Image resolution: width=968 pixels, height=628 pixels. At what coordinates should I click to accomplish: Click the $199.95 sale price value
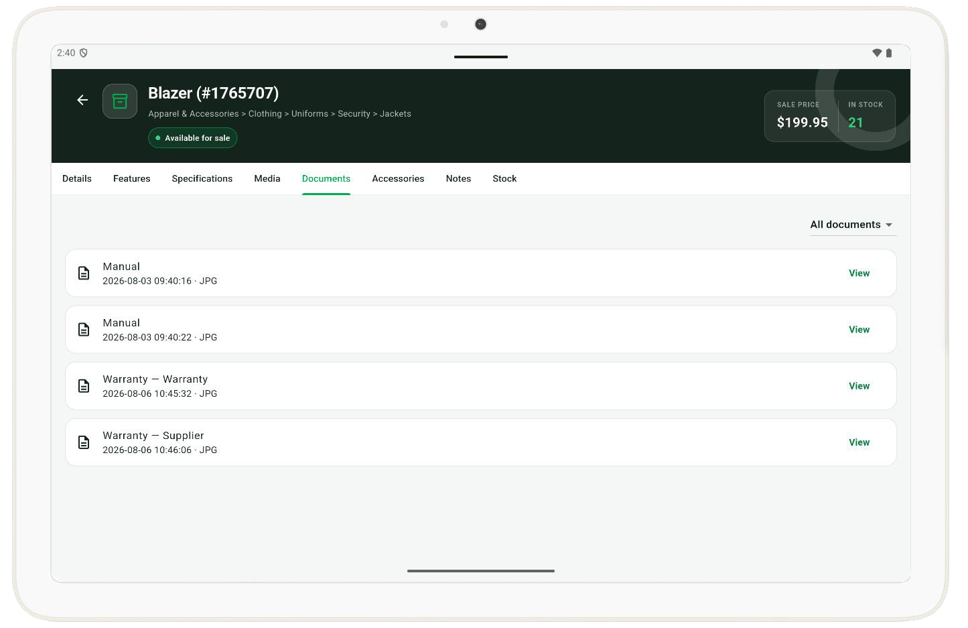(802, 123)
